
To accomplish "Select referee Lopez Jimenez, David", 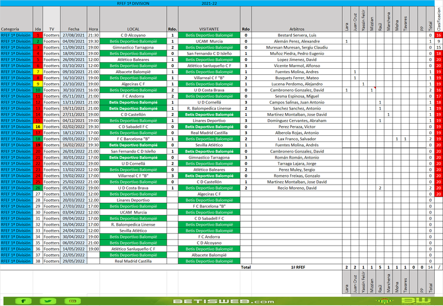I will pyautogui.click(x=297, y=60).
